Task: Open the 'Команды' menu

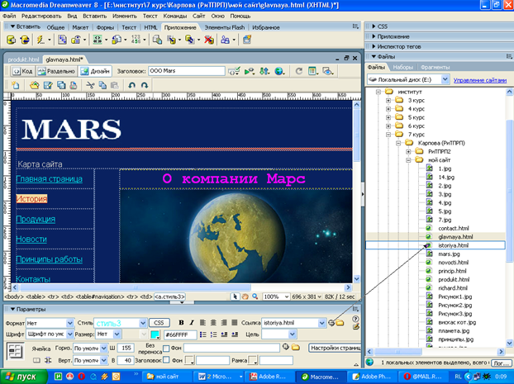Action: [174, 16]
